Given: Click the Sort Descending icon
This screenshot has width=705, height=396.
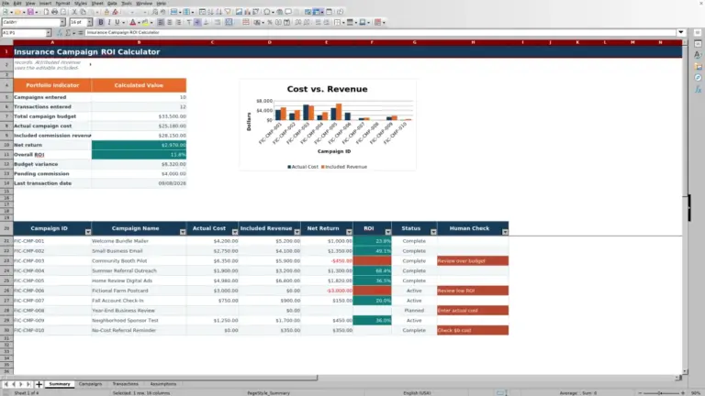Looking at the screenshot, I should pyautogui.click(x=219, y=12).
